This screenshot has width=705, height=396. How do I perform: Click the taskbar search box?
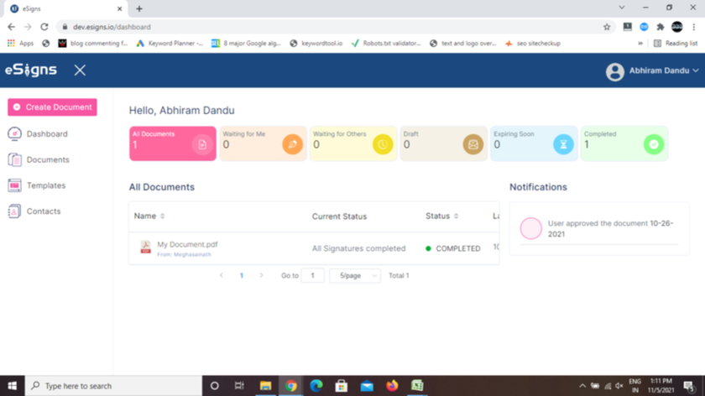(x=113, y=386)
